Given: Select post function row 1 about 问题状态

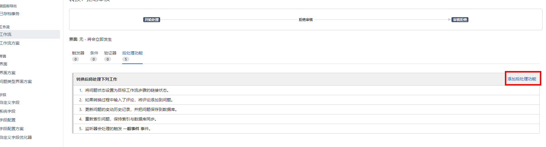Looking at the screenshot, I should (127, 90).
